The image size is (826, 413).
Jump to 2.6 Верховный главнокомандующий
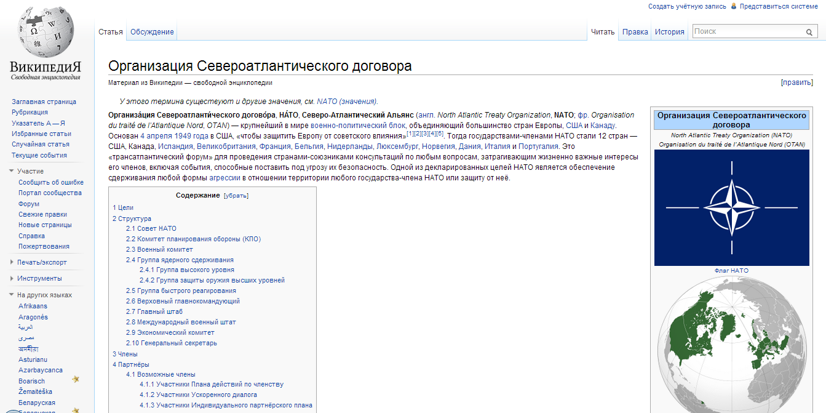click(183, 301)
